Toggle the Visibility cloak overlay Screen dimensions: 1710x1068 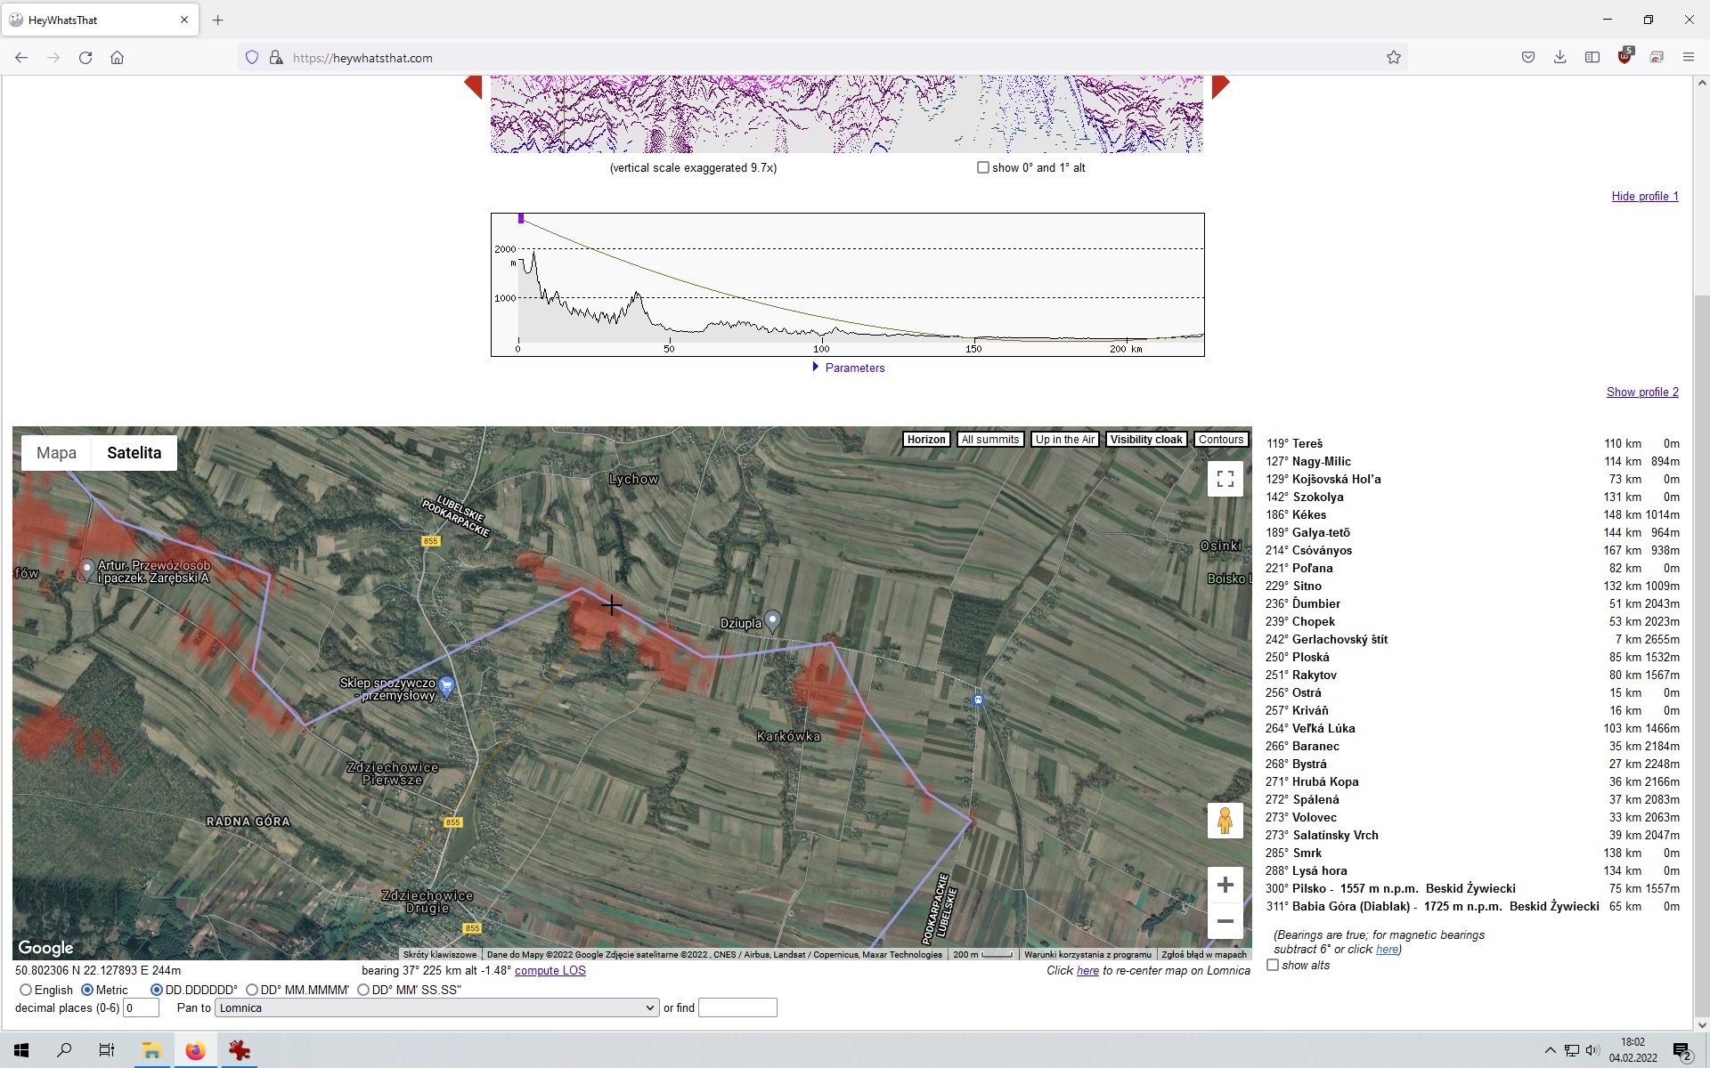pyautogui.click(x=1145, y=440)
